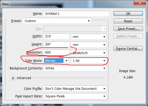Open the Pixel Aspect Ratio dropdown
The image size is (148, 106).
75,96
